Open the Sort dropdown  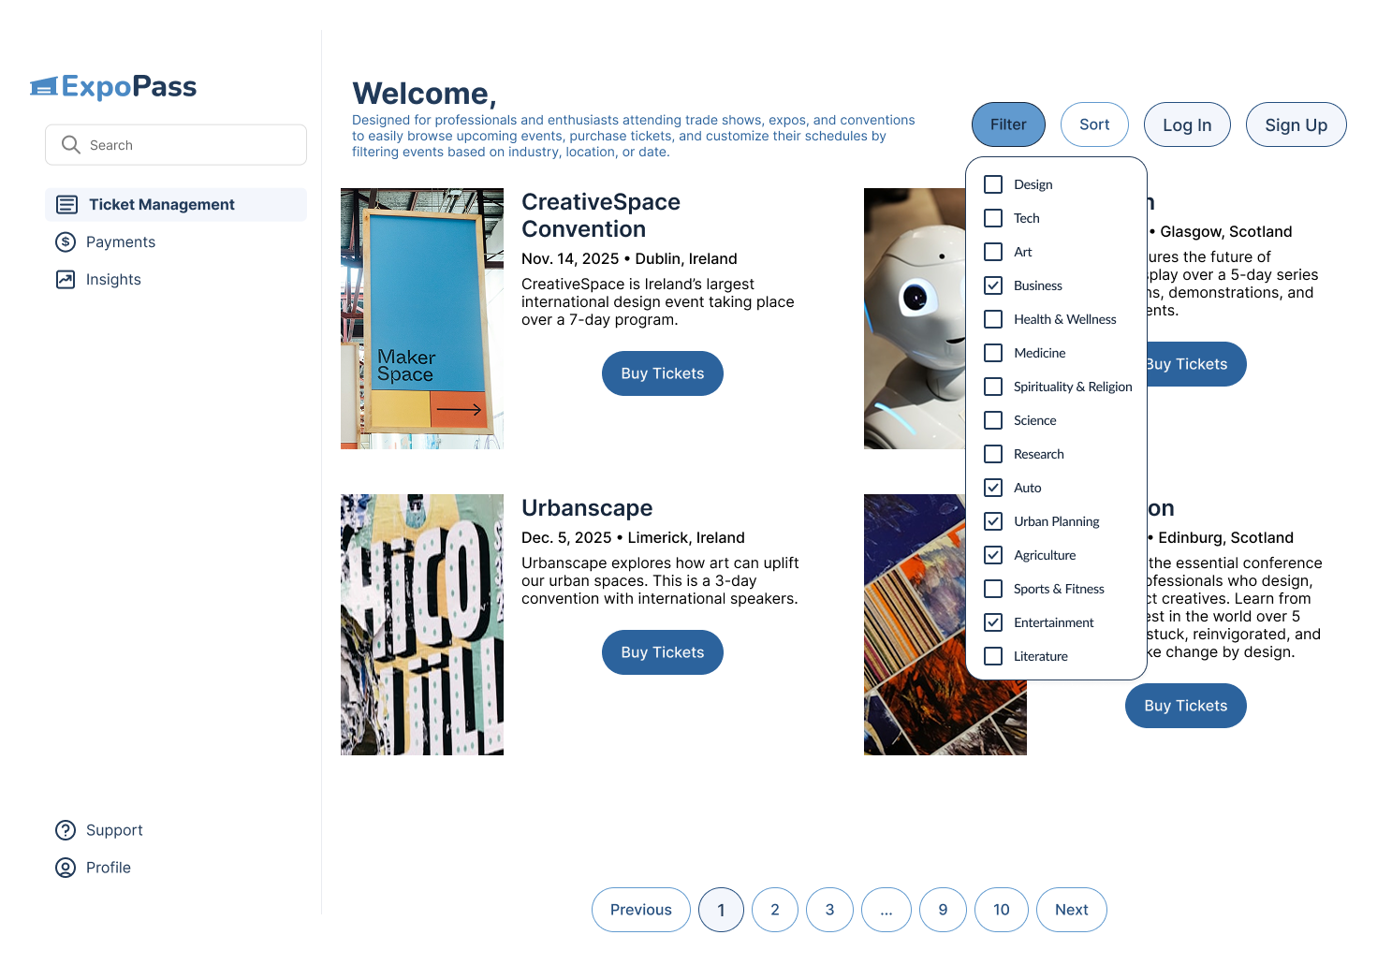(x=1094, y=124)
